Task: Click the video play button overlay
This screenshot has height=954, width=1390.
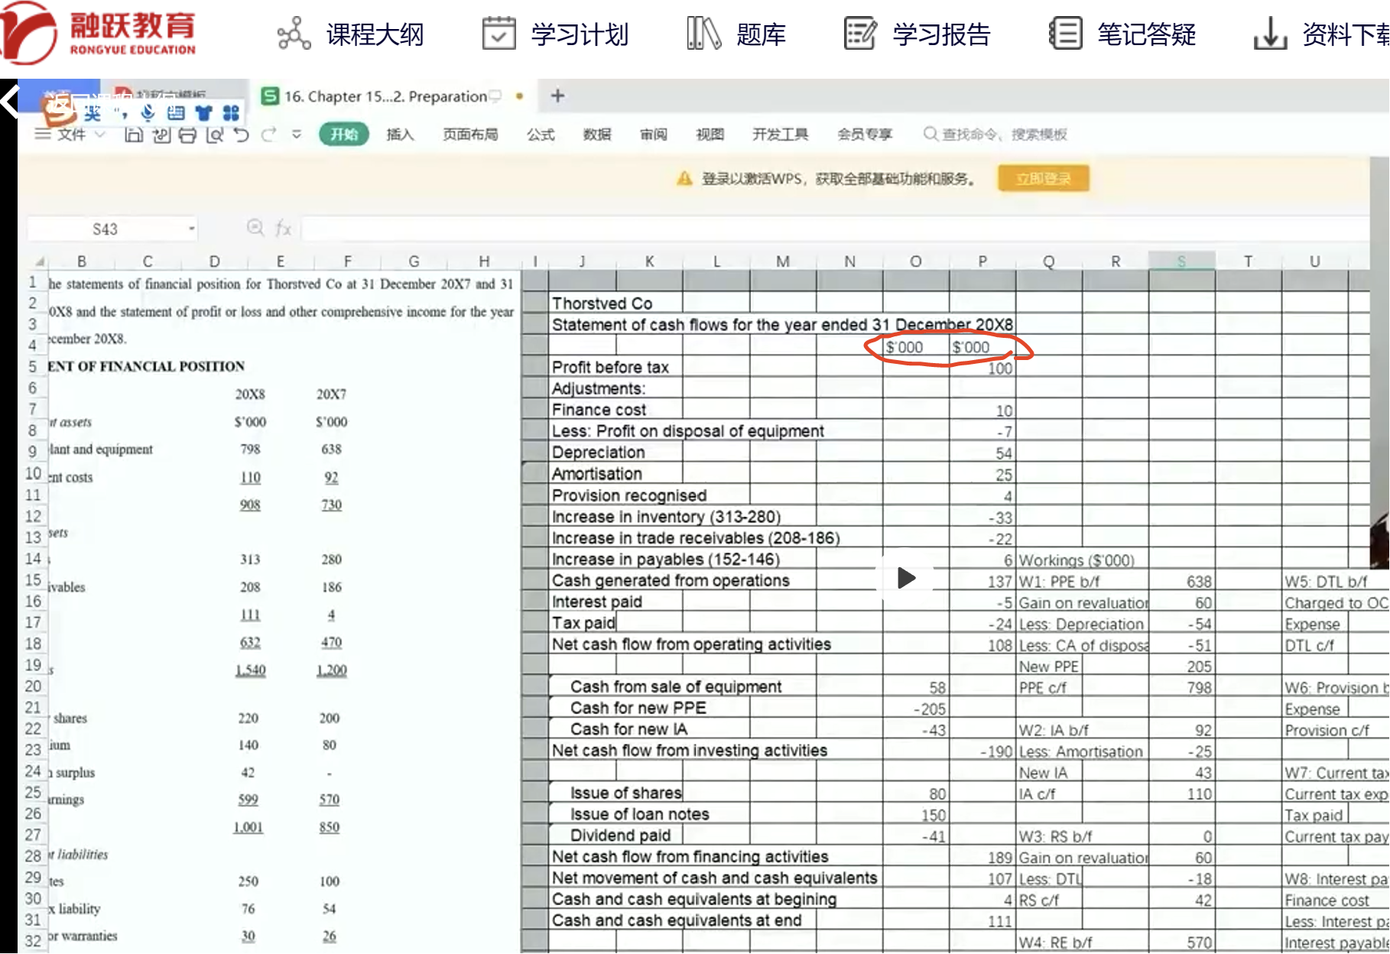Action: pyautogui.click(x=906, y=577)
